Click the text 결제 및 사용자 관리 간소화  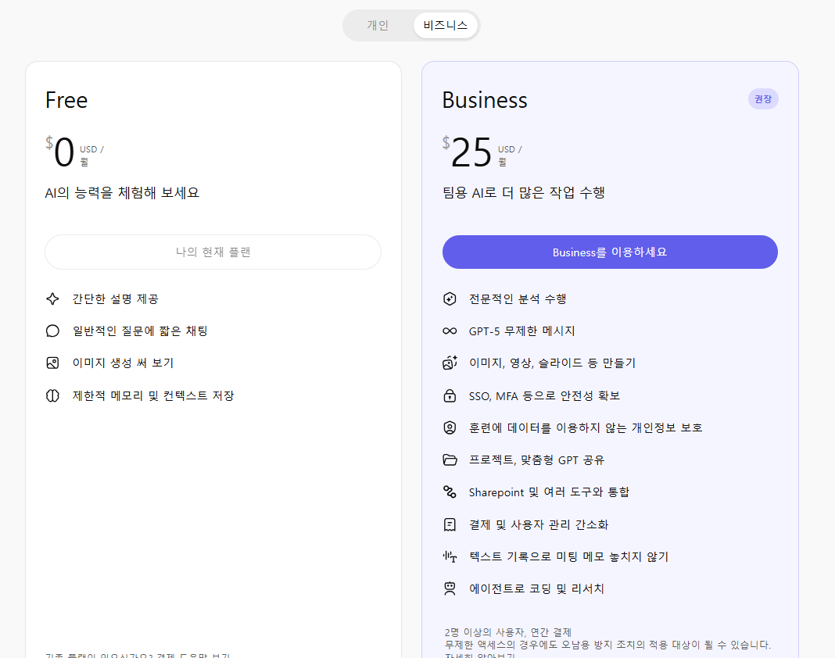(539, 525)
